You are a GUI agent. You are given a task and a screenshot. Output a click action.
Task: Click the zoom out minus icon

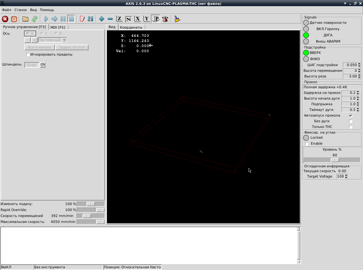[110, 19]
